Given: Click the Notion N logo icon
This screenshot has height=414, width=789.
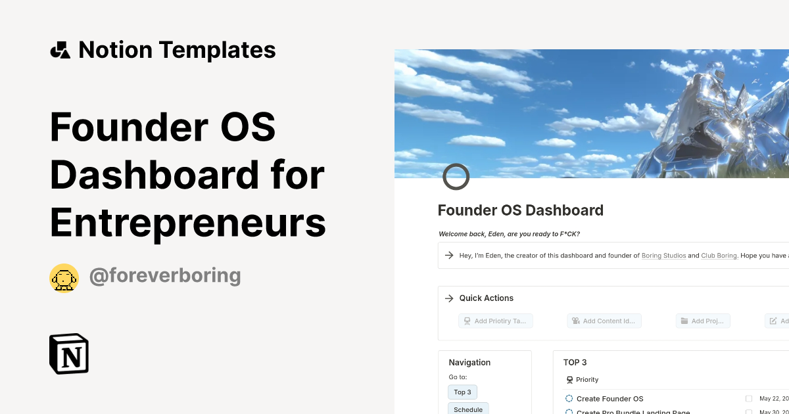Looking at the screenshot, I should (68, 354).
